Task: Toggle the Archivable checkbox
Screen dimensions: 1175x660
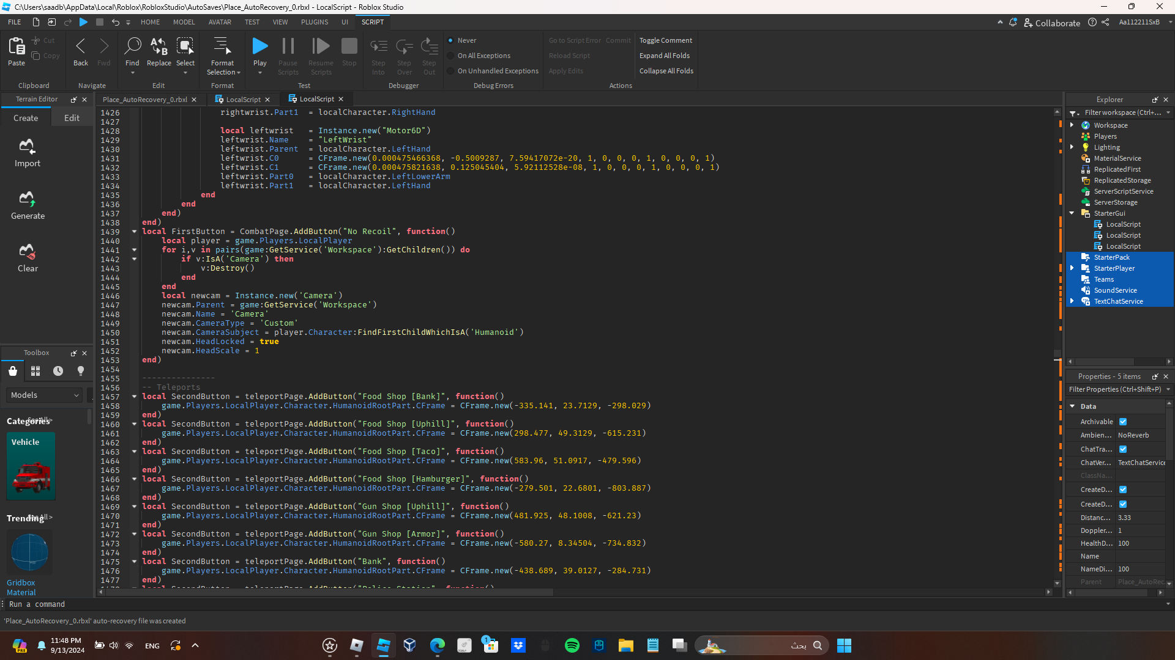Action: pyautogui.click(x=1123, y=422)
